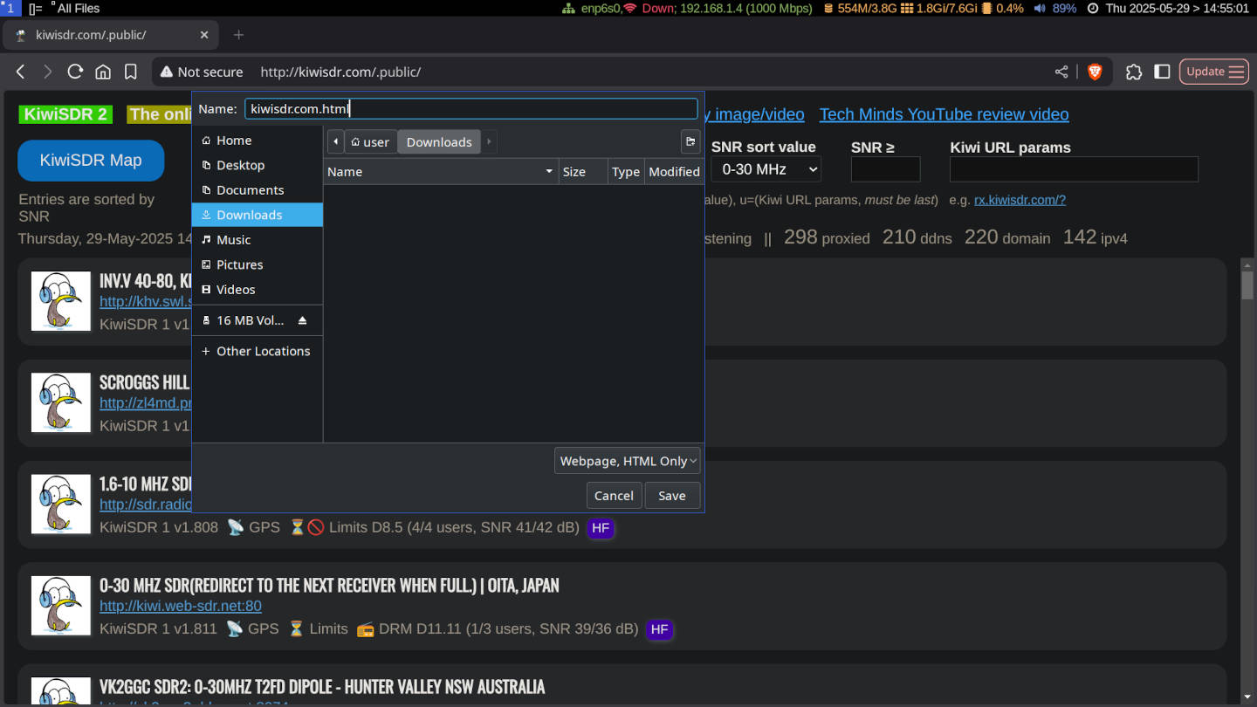This screenshot has height=707, width=1257.
Task: Select the kiwisdr.com/.public/ browser tab
Action: pyautogui.click(x=109, y=35)
